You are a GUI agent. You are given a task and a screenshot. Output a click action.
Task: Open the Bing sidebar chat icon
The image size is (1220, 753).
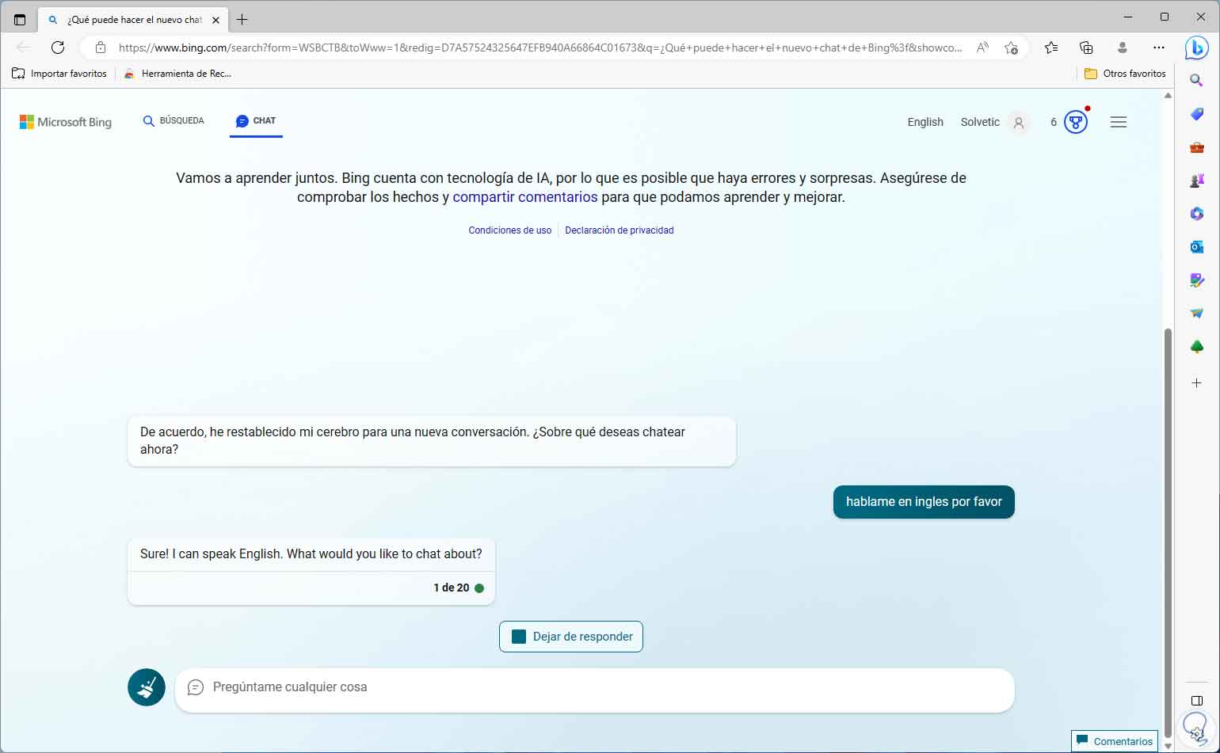pos(1196,48)
